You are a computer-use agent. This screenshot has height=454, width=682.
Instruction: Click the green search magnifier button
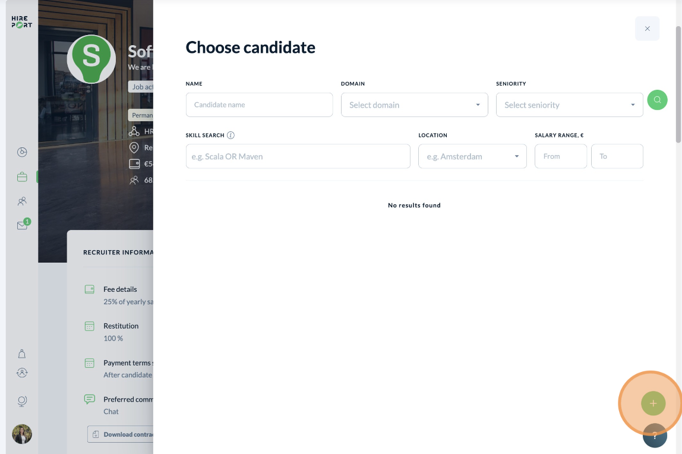click(657, 100)
